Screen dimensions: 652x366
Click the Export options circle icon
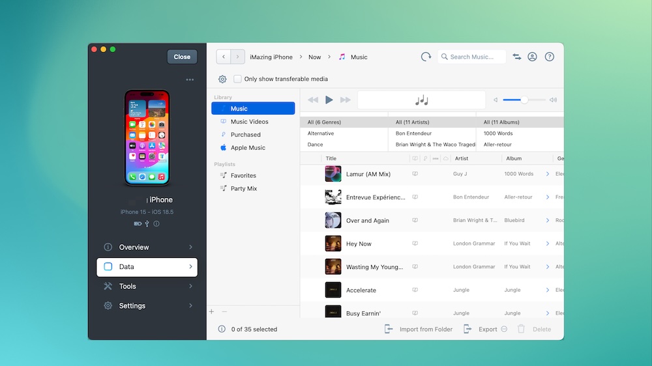(x=504, y=329)
